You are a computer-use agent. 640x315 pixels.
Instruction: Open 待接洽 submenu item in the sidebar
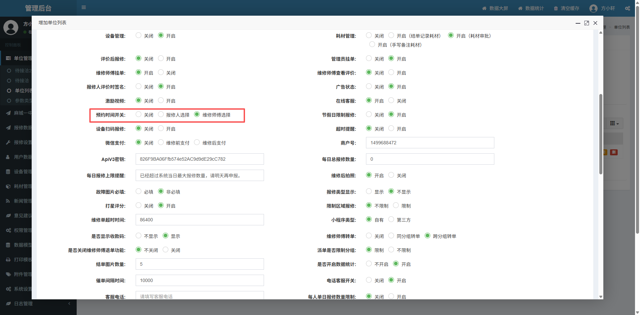(x=22, y=81)
